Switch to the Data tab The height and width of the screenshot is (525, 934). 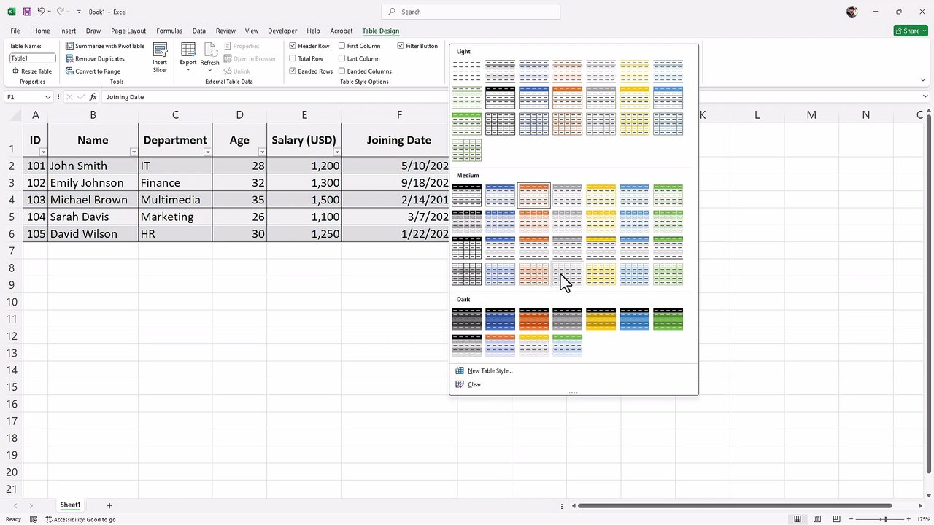pos(198,31)
